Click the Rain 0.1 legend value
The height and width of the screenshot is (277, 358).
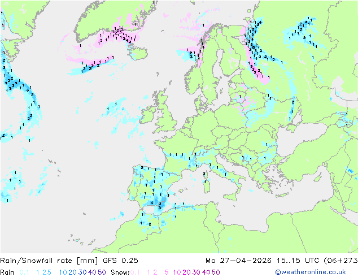[24, 272]
